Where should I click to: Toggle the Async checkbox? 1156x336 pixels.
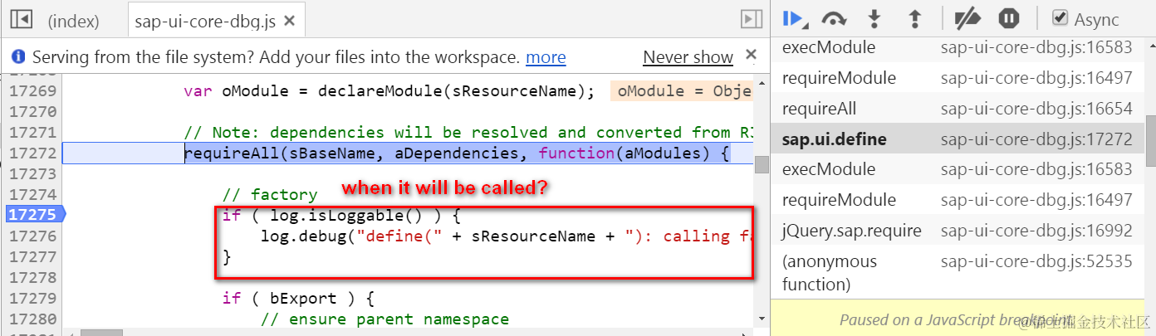coord(1060,18)
